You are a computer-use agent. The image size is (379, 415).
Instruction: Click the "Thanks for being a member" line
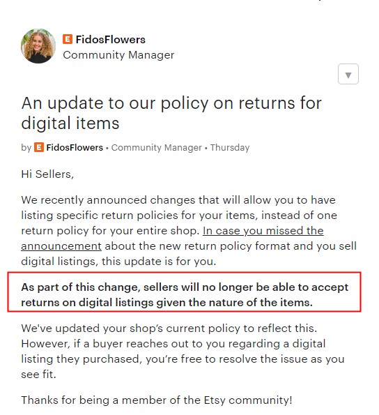click(x=157, y=400)
